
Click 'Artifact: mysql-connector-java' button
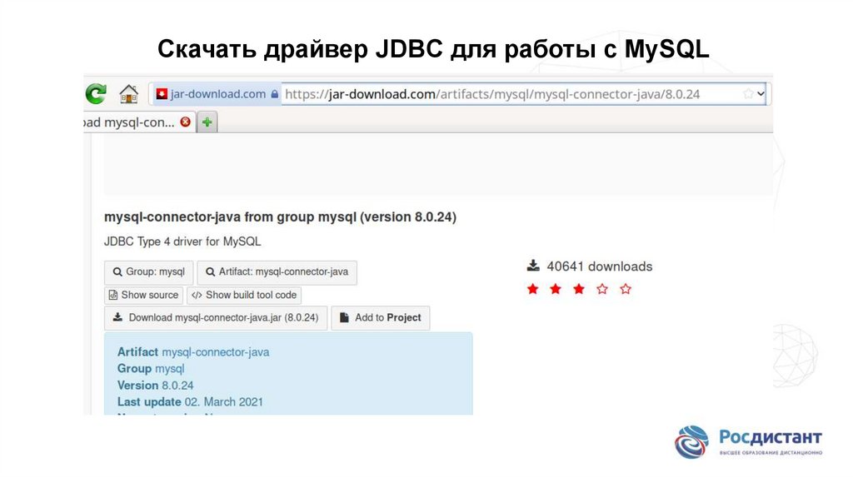(x=277, y=272)
